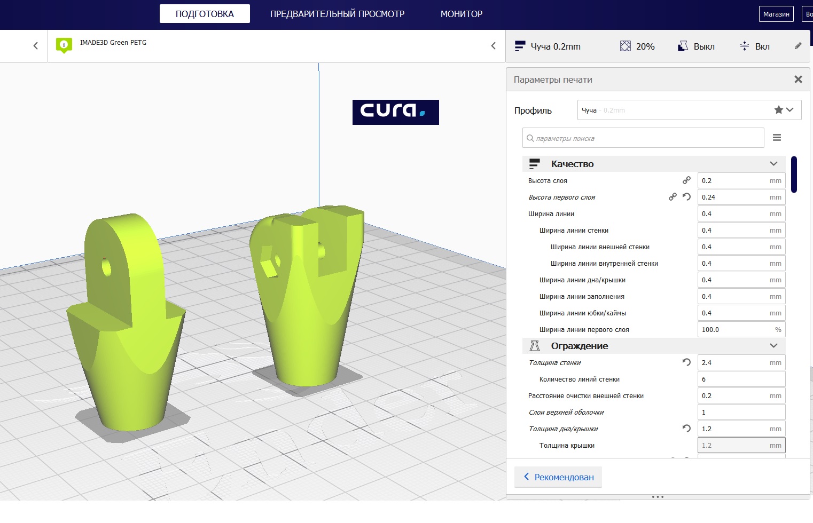Click the infill 20% icon
Viewport: 813px width, 523px height.
[625, 46]
